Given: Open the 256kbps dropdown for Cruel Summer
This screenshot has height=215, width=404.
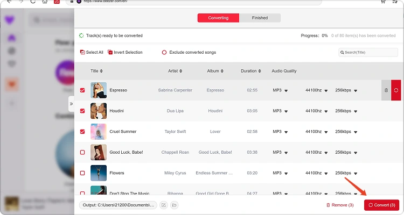Looking at the screenshot, I should click(346, 132).
